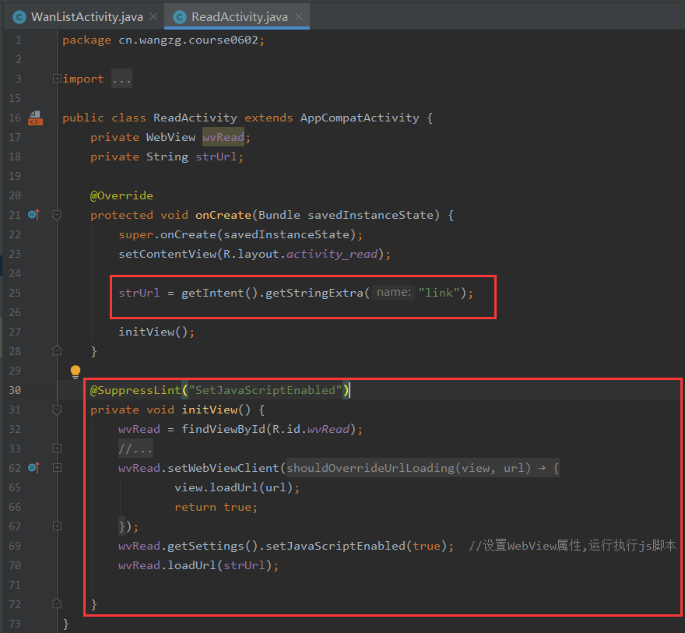Click findViewById method call
685x633 pixels.
click(x=223, y=430)
